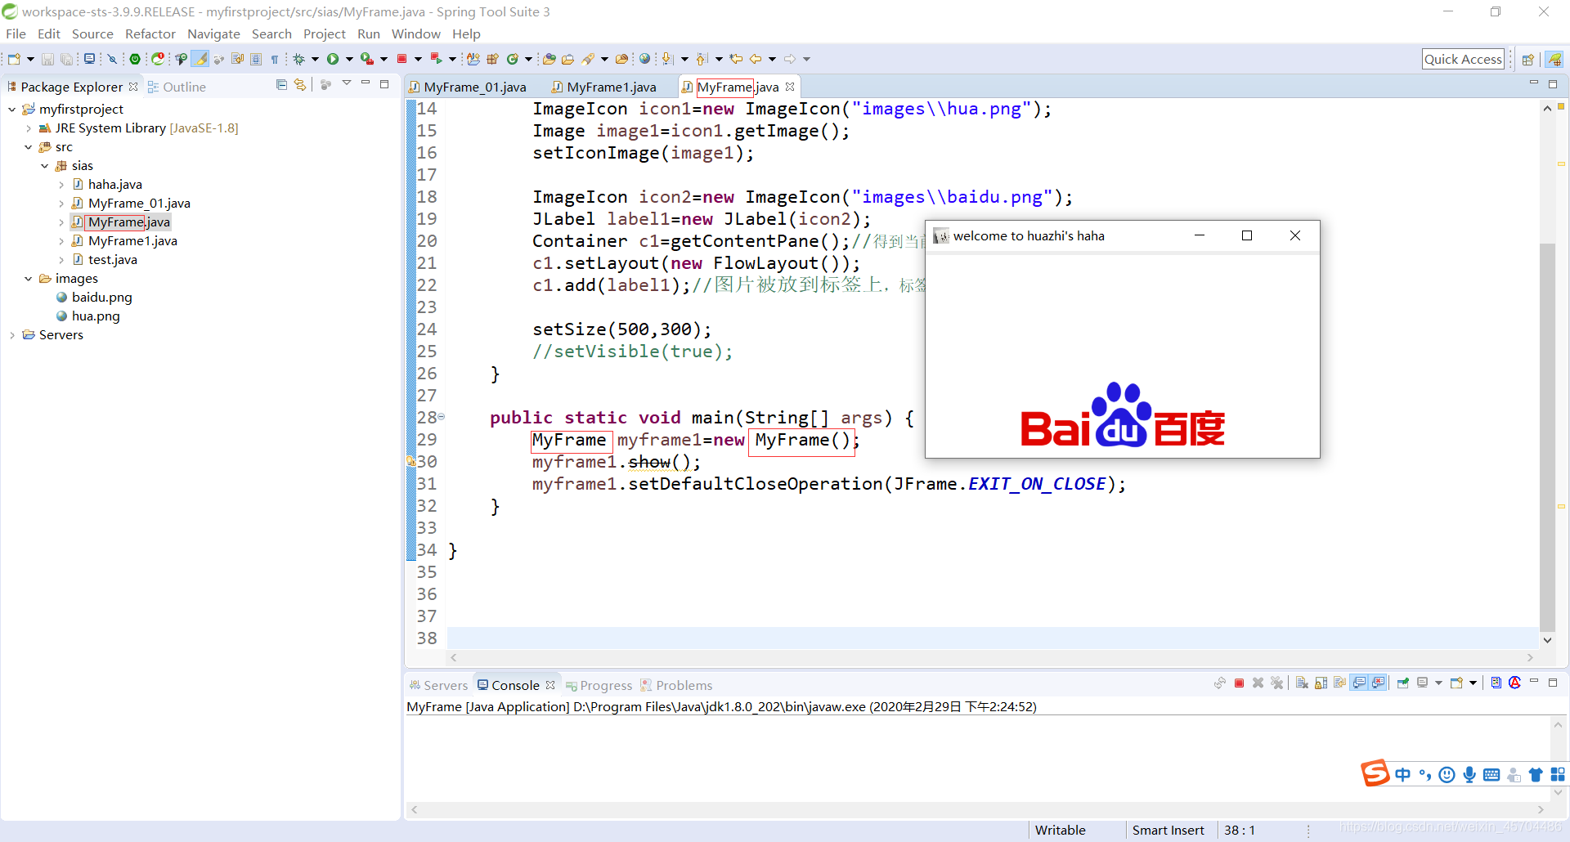This screenshot has height=842, width=1570.
Task: Open the Progress view tab
Action: click(x=599, y=685)
